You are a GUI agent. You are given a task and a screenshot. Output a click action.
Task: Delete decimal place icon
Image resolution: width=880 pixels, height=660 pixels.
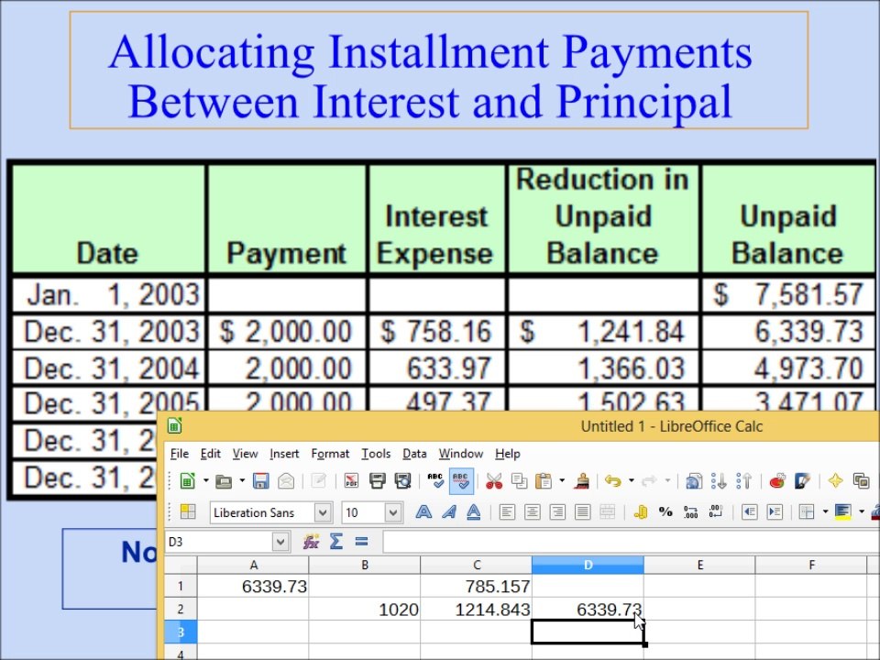click(x=716, y=511)
